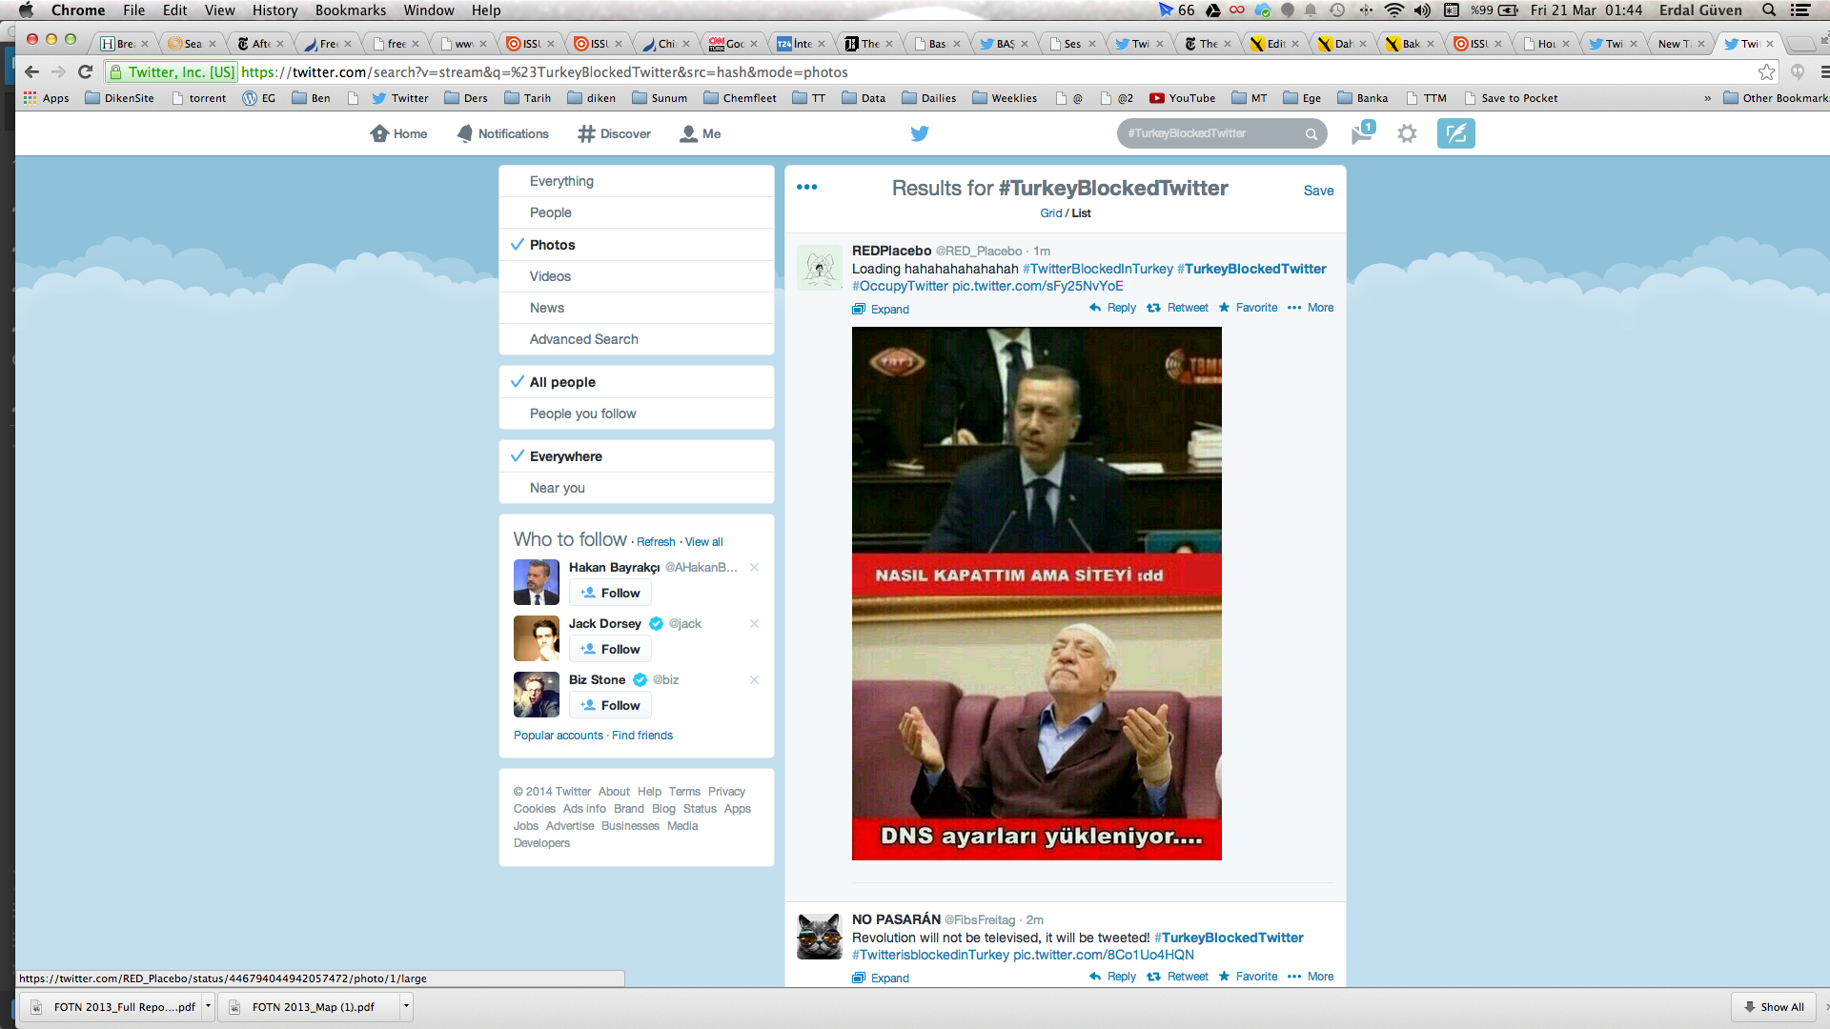1830x1029 pixels.
Task: Bookmark page with the star icon
Action: (x=1766, y=72)
